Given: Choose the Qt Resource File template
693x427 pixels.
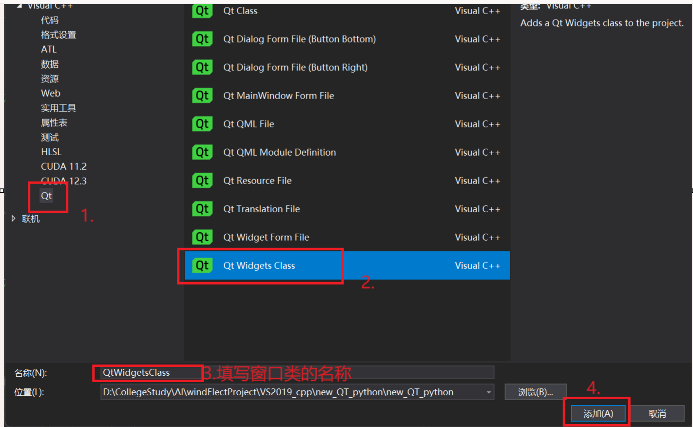Looking at the screenshot, I should pos(347,181).
